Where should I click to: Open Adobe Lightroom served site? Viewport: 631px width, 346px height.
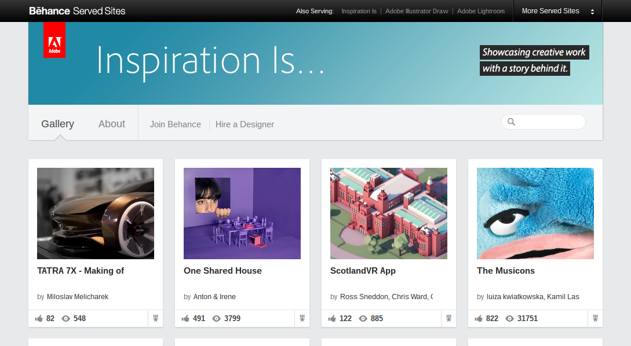[481, 11]
